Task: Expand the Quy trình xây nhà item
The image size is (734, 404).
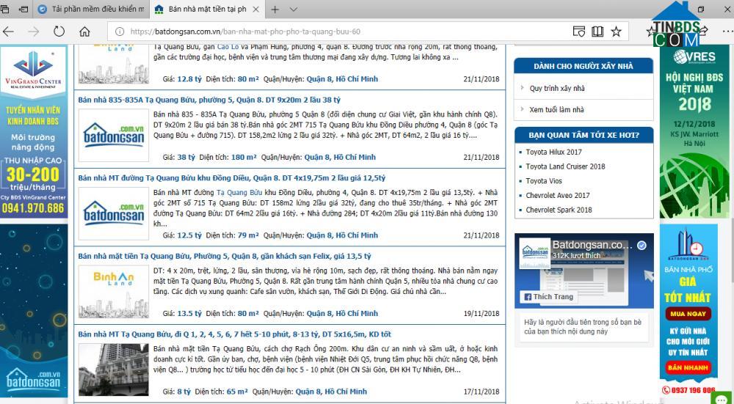Action: pyautogui.click(x=557, y=88)
